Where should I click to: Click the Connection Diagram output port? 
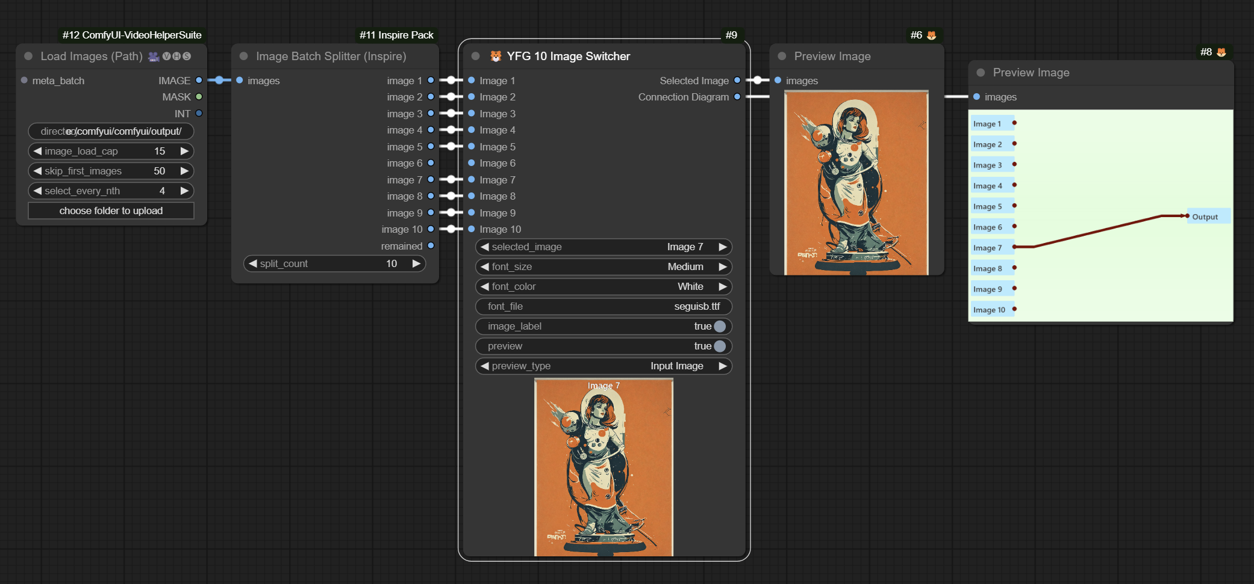point(737,96)
